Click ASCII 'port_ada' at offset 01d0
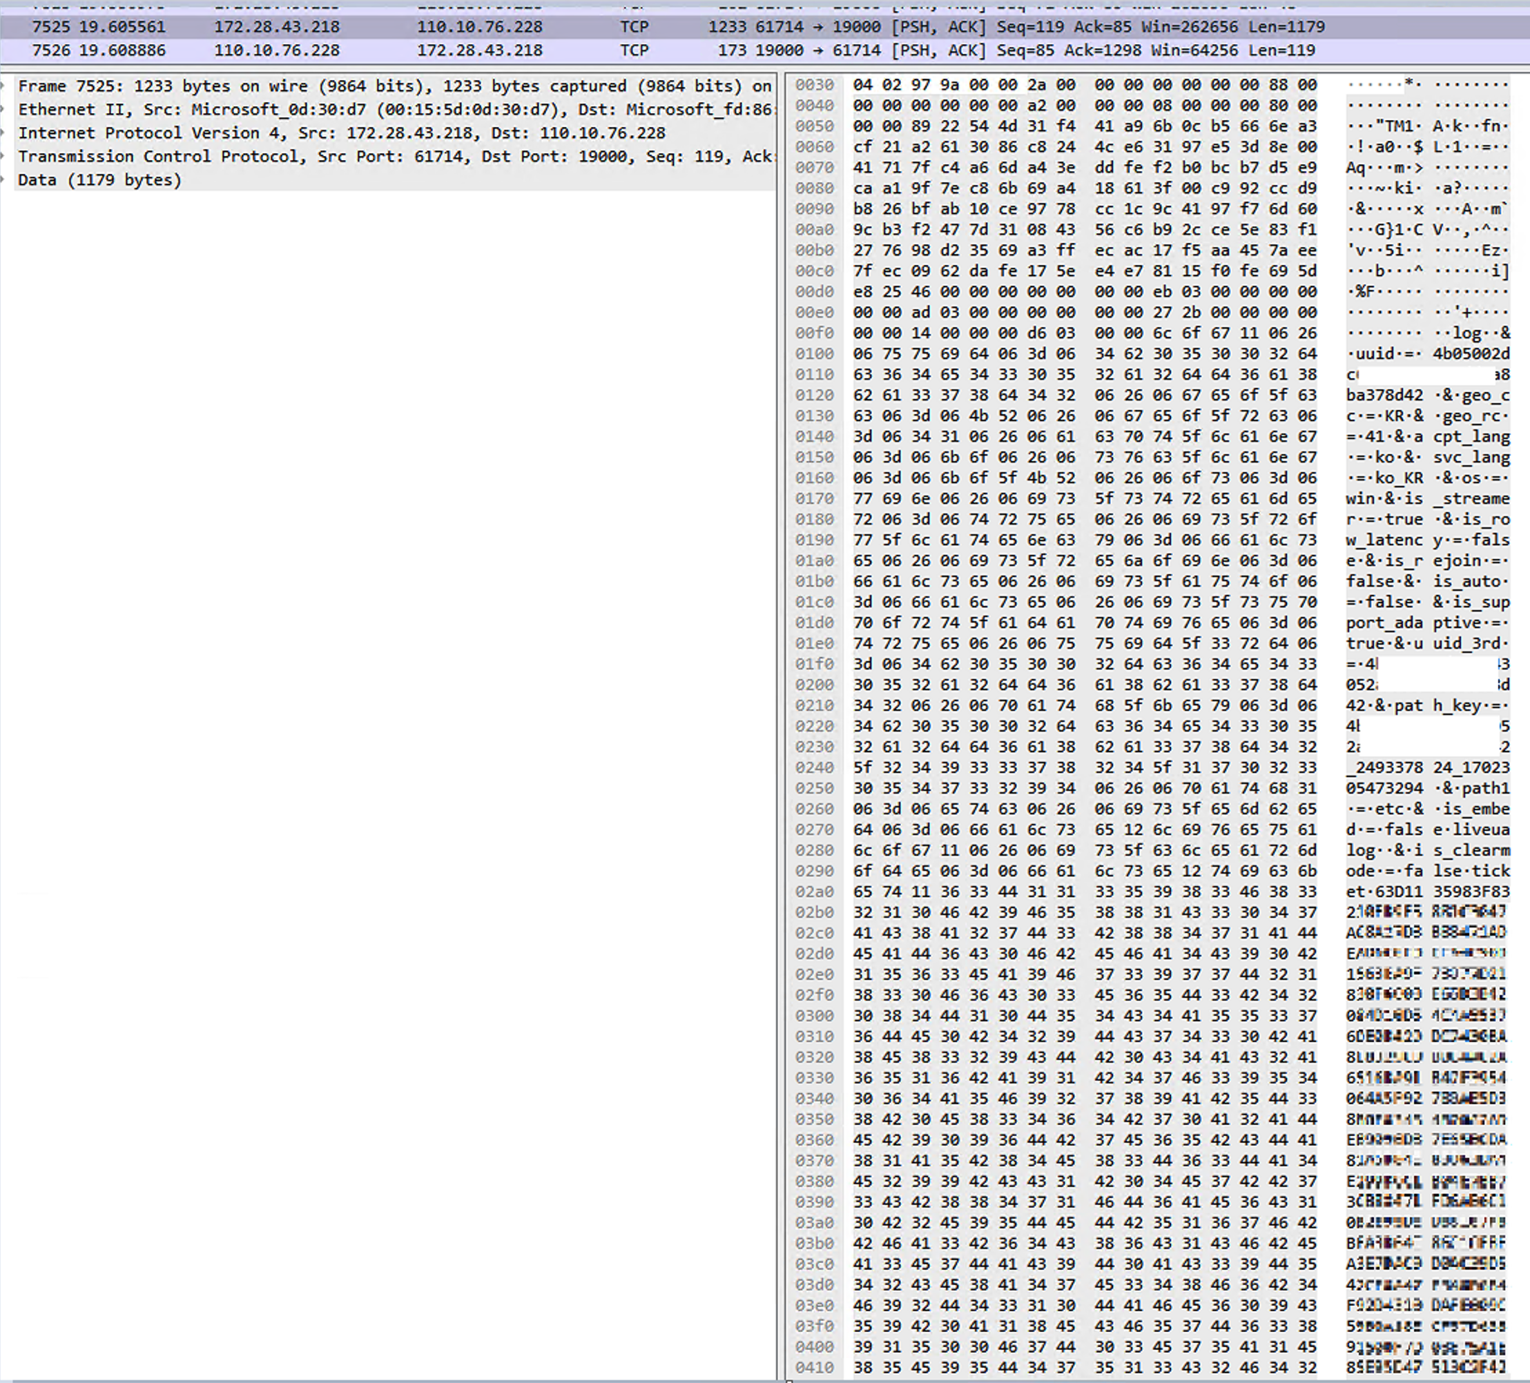The height and width of the screenshot is (1383, 1530). [1384, 623]
